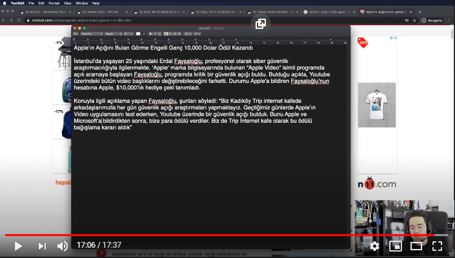
Task: Open the File menu
Action: [32, 3]
